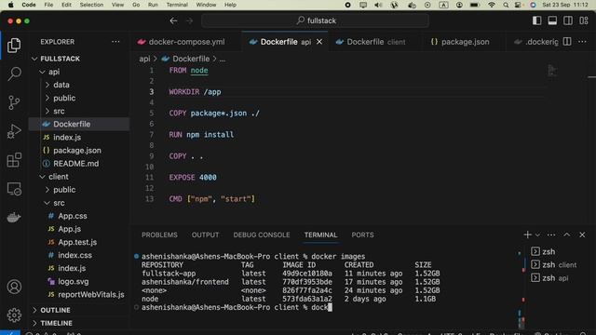Screen dimensions: 596x335
Task: Click api breadcrumb segment
Action: tap(144, 59)
